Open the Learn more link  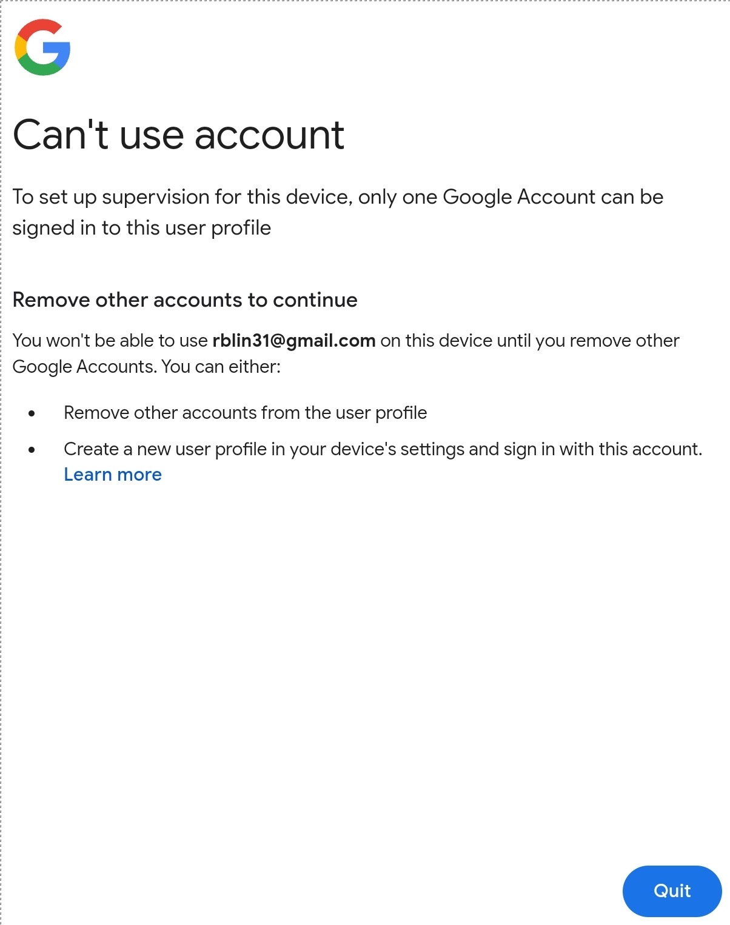pyautogui.click(x=113, y=475)
